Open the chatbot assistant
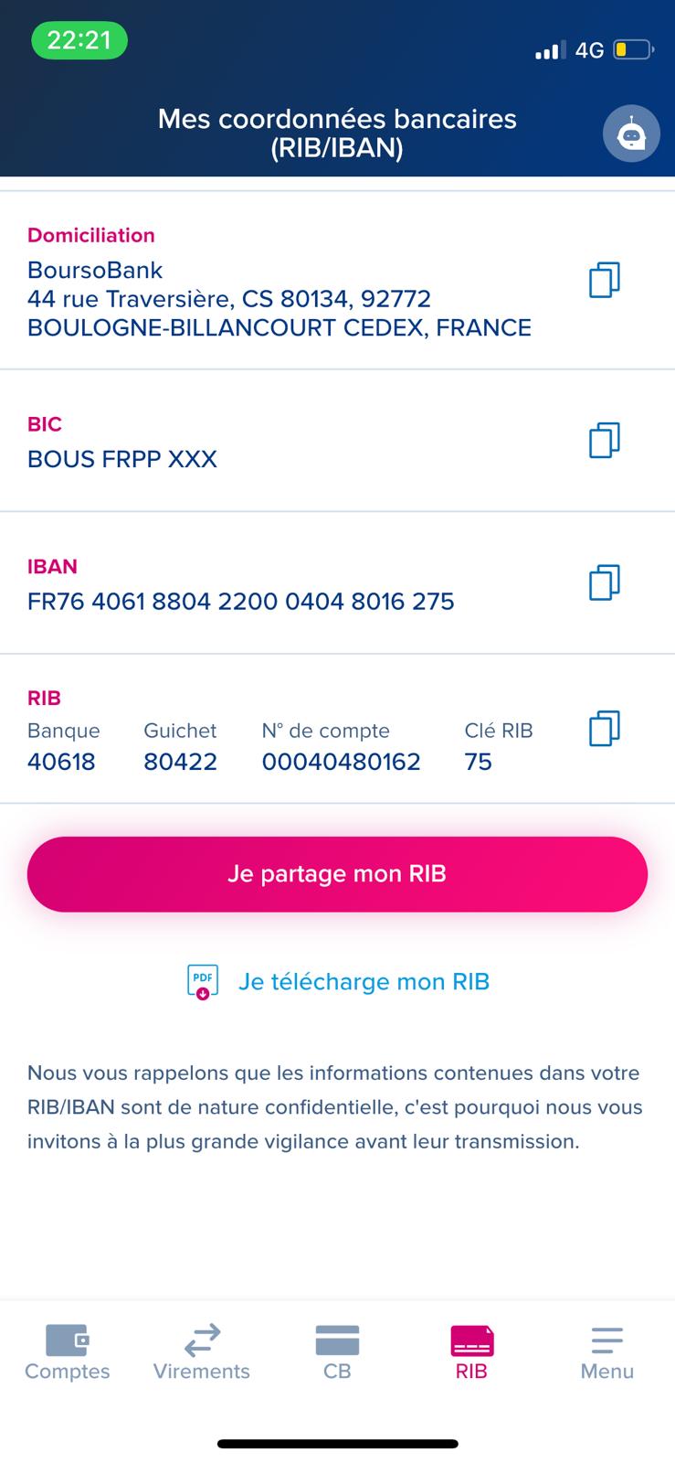Image resolution: width=675 pixels, height=1463 pixels. coord(630,134)
